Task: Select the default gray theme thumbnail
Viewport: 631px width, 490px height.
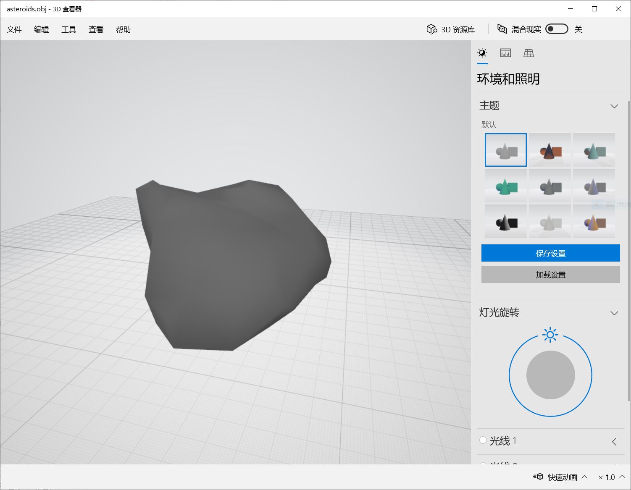Action: coord(506,150)
